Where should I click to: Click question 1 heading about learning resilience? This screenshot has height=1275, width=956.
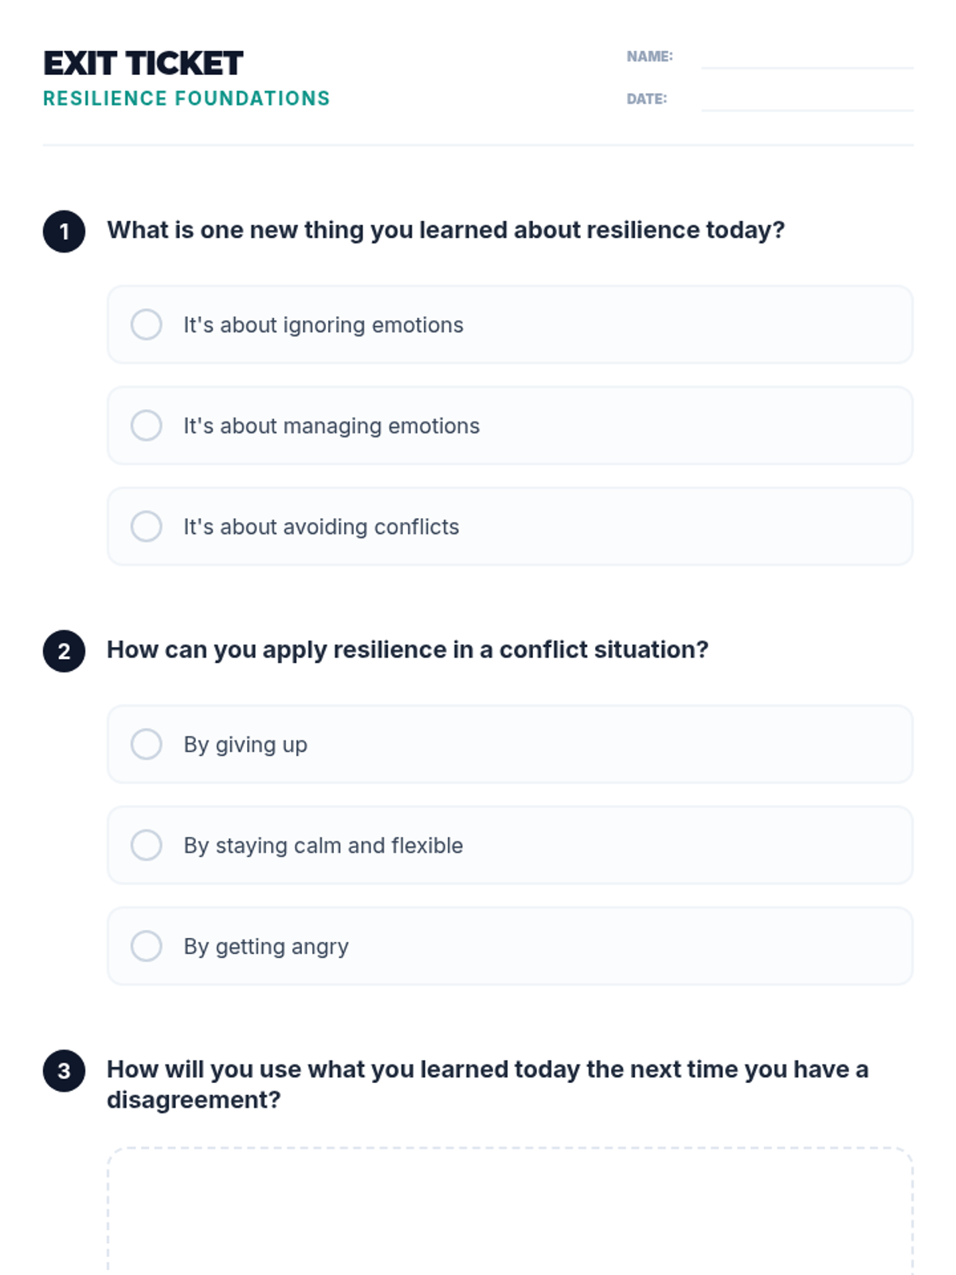click(x=445, y=230)
